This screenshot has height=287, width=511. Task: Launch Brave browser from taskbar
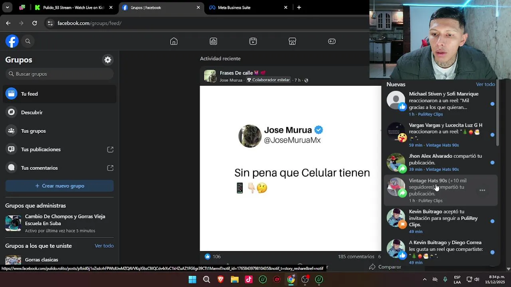click(x=220, y=279)
